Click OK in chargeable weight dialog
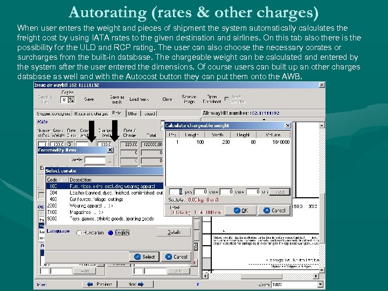 pos(241,210)
